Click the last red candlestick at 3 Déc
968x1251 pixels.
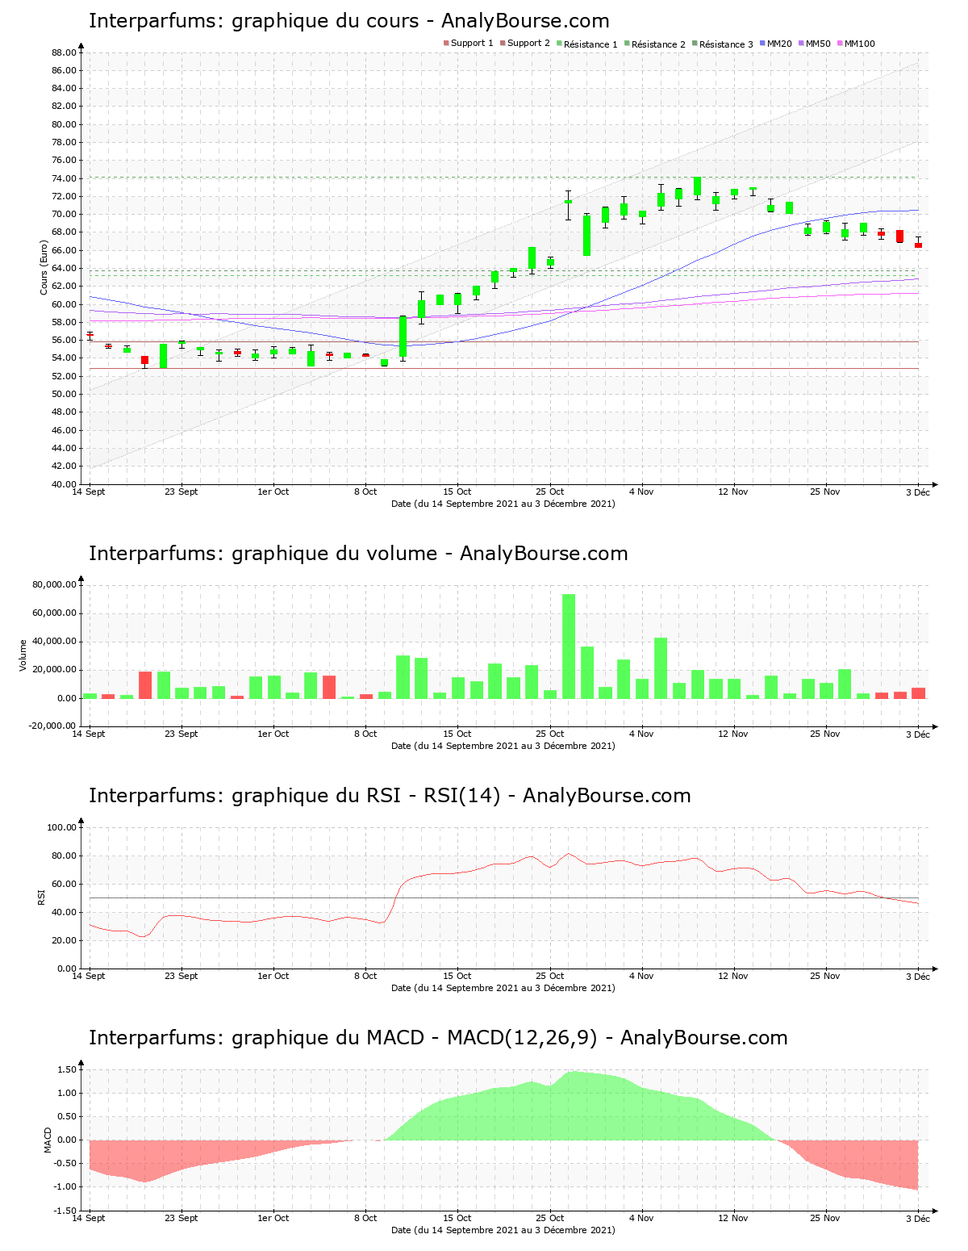coord(918,244)
